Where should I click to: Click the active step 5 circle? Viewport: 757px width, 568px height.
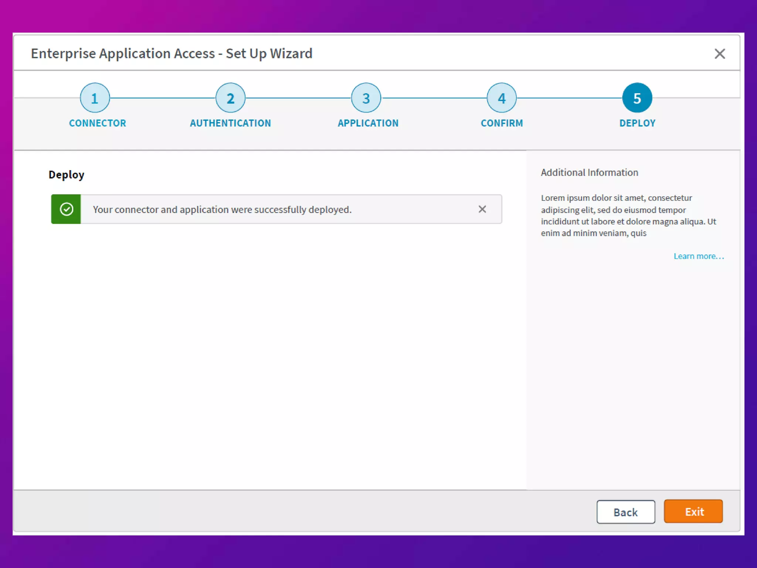pos(637,98)
